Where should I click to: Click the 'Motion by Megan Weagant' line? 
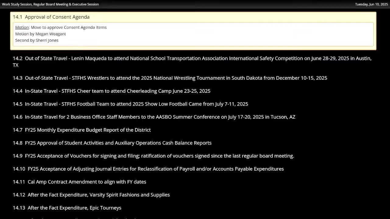click(41, 34)
